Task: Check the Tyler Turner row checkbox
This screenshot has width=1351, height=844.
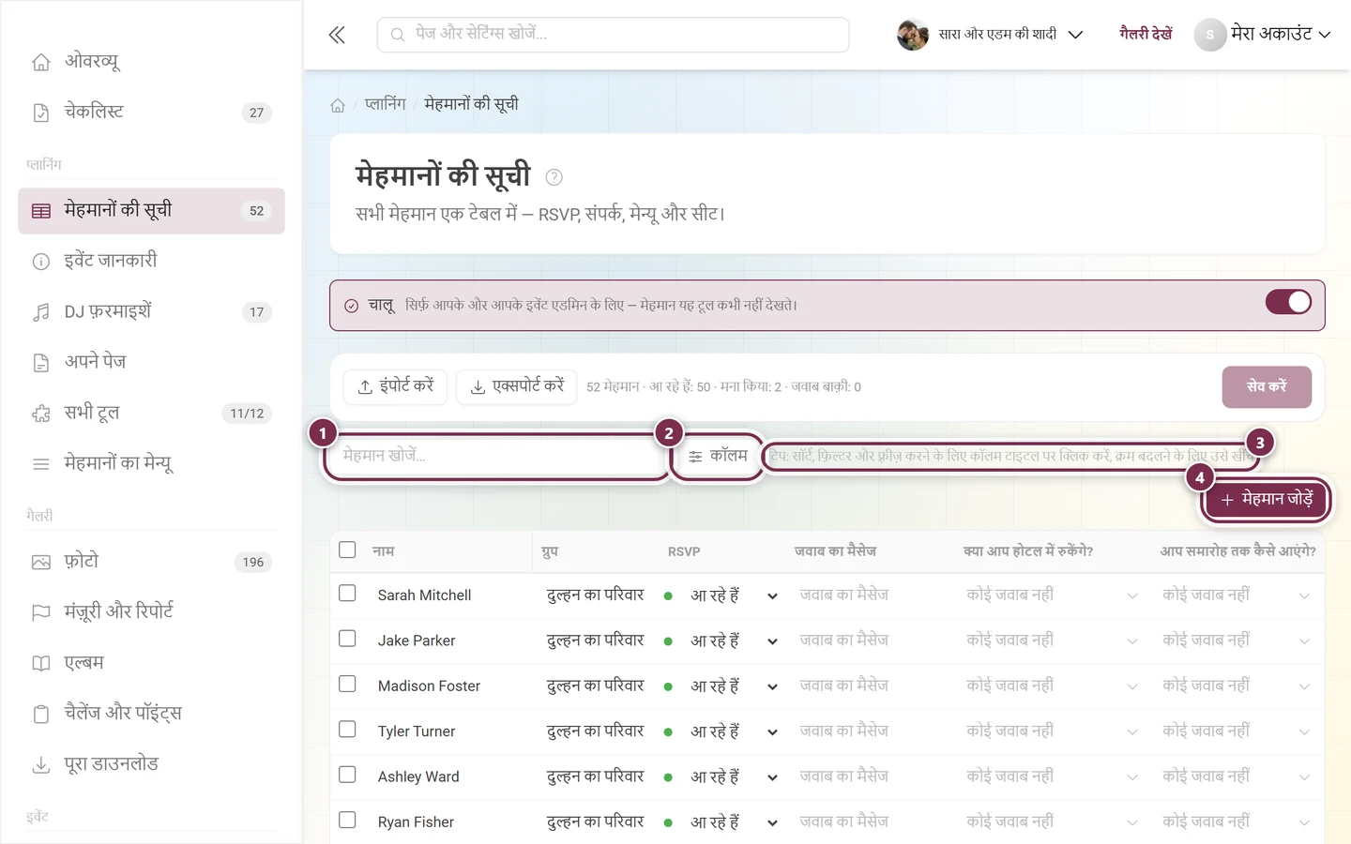Action: (347, 730)
